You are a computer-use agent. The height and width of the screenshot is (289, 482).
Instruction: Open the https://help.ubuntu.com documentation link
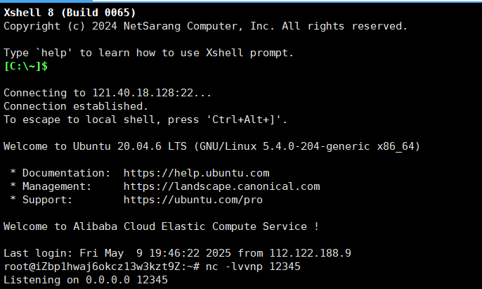pos(196,173)
